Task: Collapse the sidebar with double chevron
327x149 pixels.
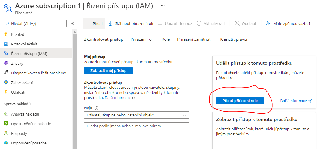Action: coord(72,23)
